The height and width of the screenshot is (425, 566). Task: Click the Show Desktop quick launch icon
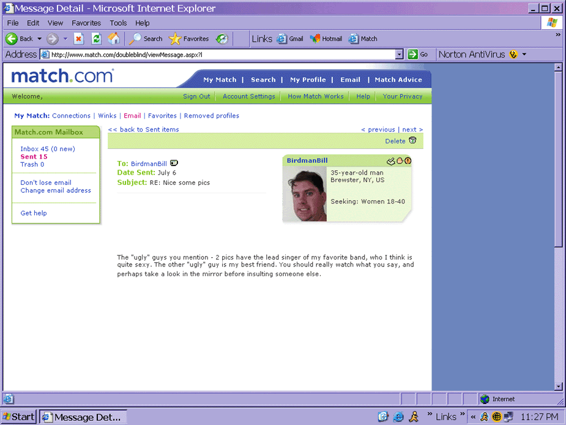coord(382,416)
